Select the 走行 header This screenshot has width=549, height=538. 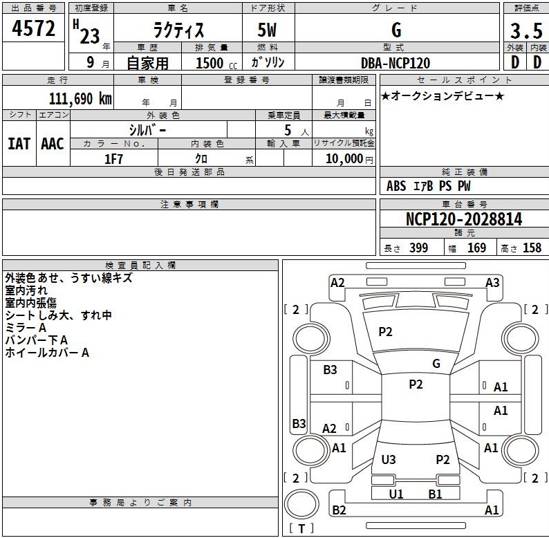point(58,80)
